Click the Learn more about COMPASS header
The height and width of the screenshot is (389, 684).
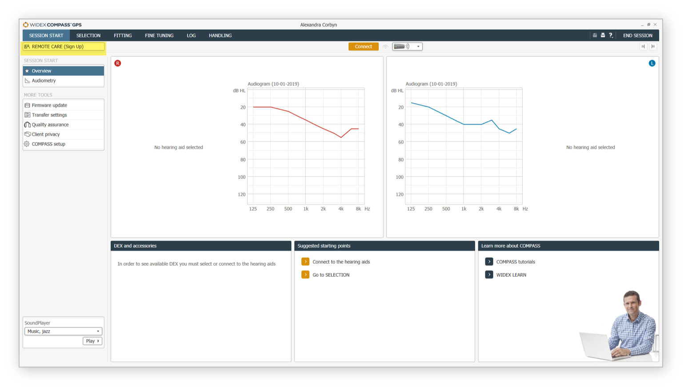[x=568, y=246]
